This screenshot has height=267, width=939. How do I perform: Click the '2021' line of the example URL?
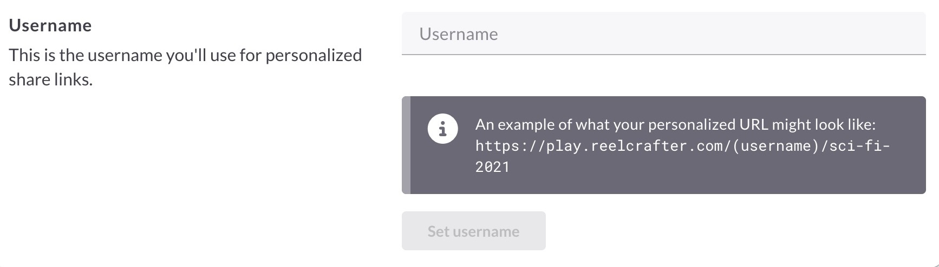tap(492, 167)
